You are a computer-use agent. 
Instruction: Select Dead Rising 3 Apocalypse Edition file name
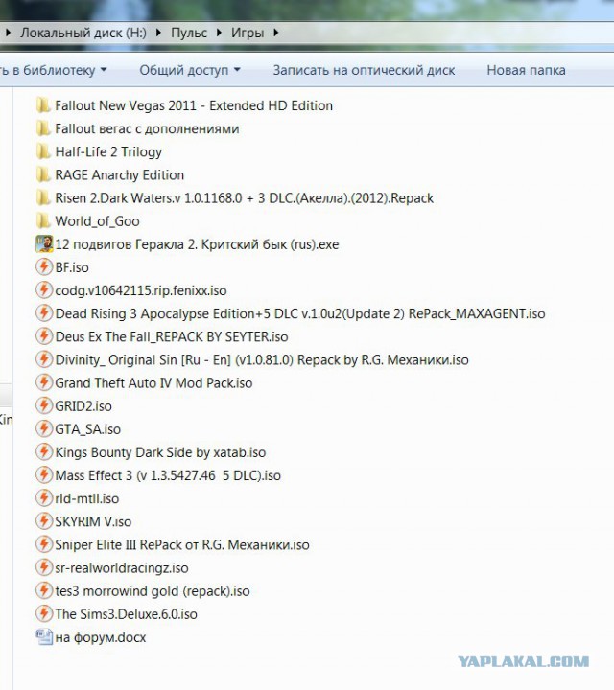point(300,313)
